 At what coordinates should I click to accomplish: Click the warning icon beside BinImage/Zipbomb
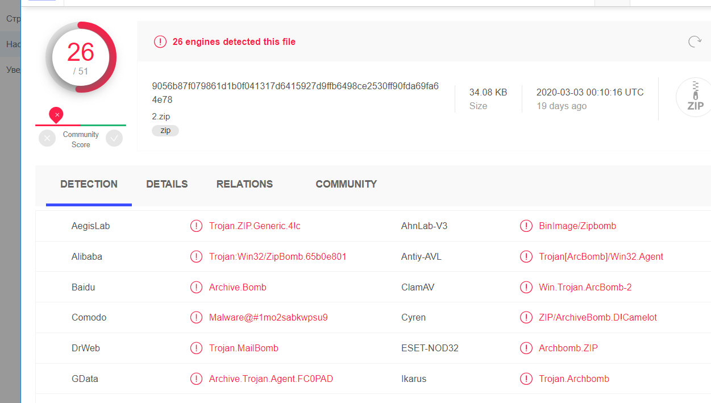tap(526, 226)
